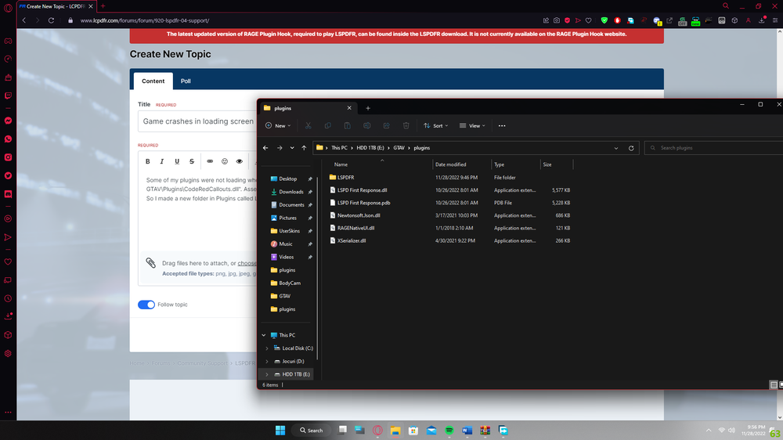Screen dimensions: 783x440
Task: Open the Sort dropdown in File Explorer
Action: (435, 125)
